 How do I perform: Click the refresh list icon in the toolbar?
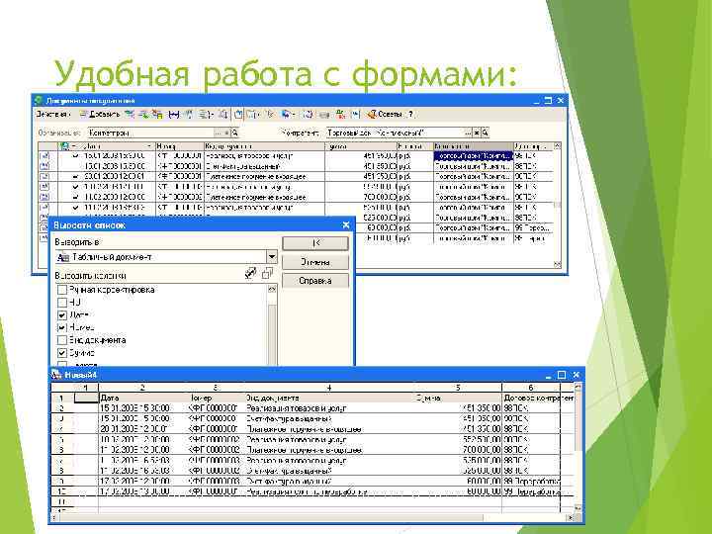pyautogui.click(x=309, y=114)
